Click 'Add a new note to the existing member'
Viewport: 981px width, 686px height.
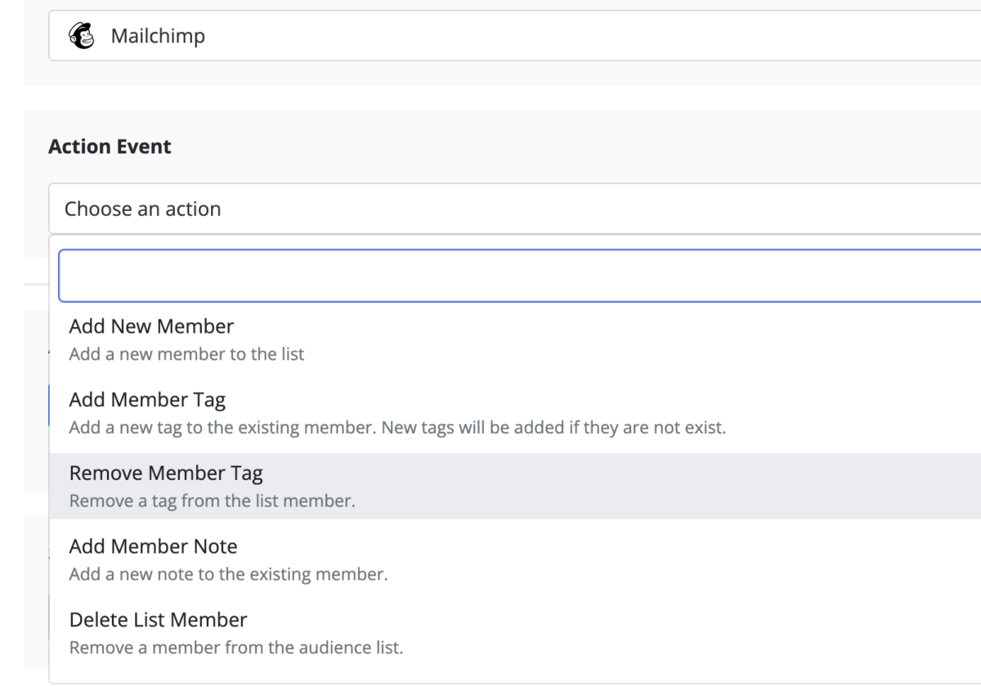[x=228, y=574]
